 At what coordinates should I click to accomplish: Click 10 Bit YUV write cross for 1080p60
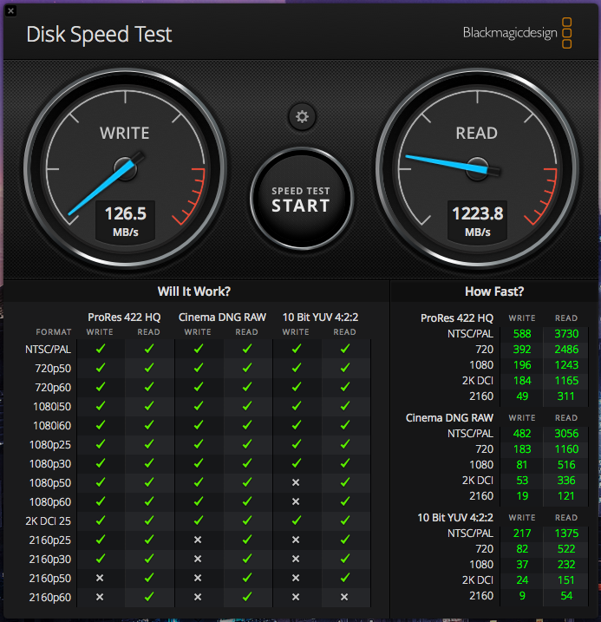(296, 501)
